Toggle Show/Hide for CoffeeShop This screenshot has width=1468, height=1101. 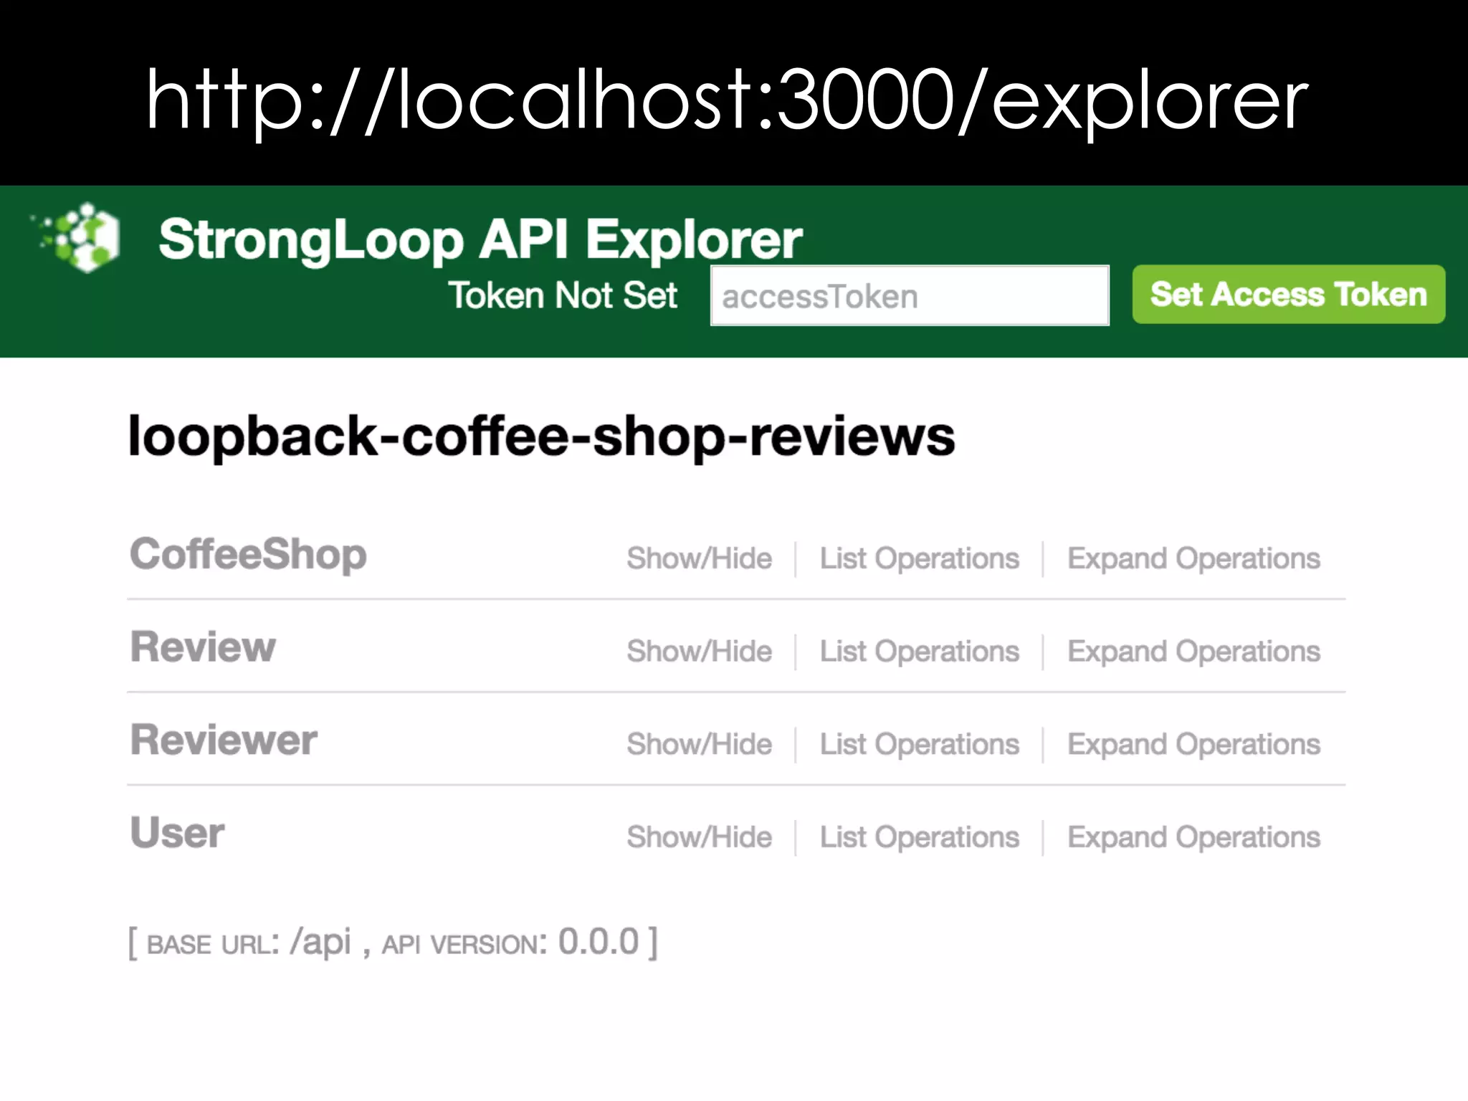(x=700, y=558)
